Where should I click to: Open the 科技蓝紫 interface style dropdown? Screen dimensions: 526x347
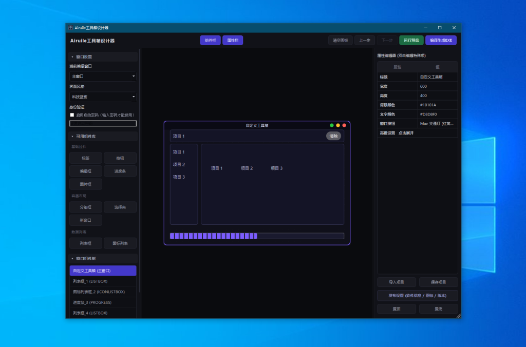point(103,97)
